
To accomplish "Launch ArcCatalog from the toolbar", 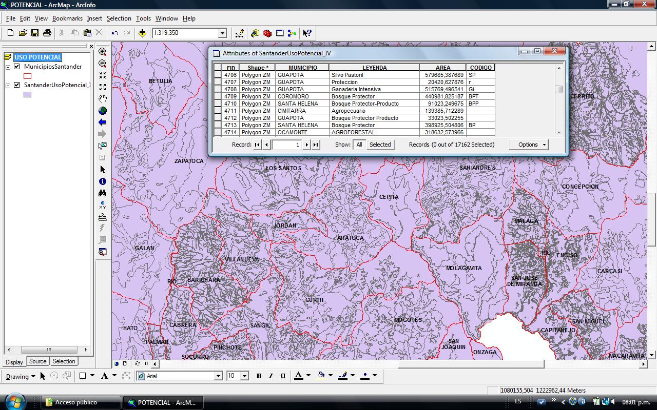I will tap(255, 33).
